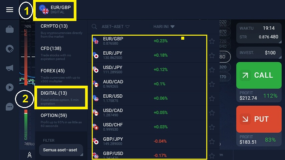Open the trading history pie icon
The height and width of the screenshot is (160, 285).
point(10,49)
